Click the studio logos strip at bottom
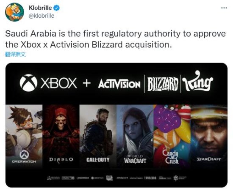Viewport: 233px width, 191px height. (117, 178)
